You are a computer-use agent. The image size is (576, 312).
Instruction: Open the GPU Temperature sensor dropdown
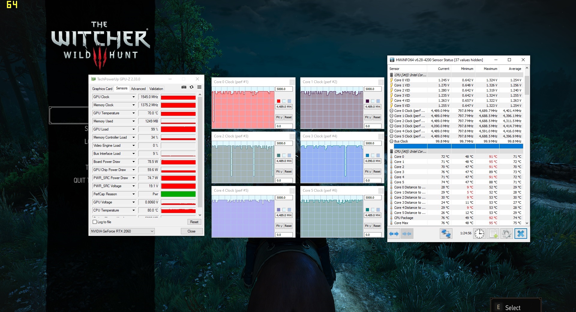[x=134, y=113]
